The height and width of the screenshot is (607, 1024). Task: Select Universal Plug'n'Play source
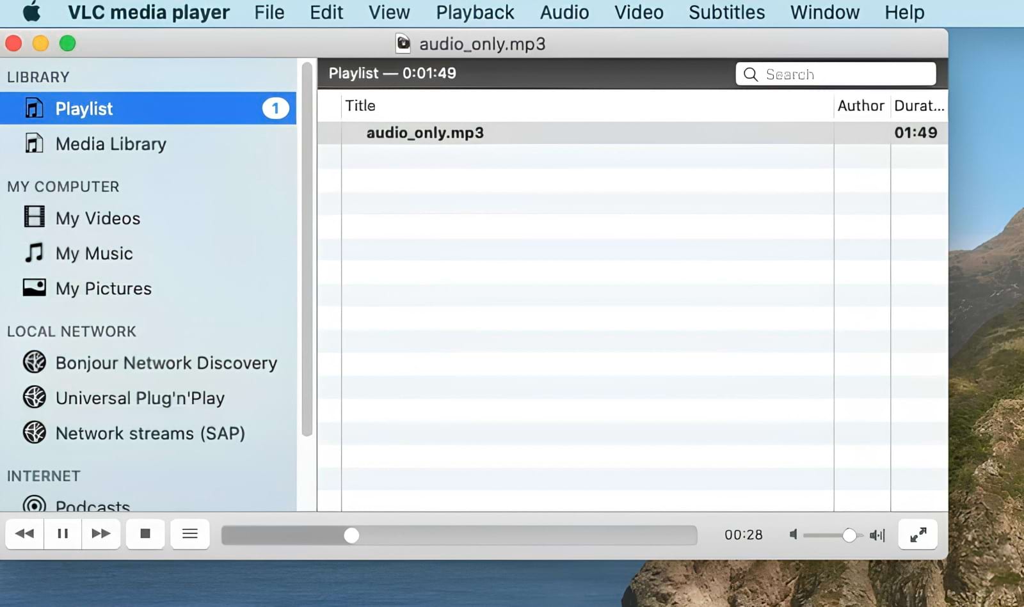[x=140, y=398]
